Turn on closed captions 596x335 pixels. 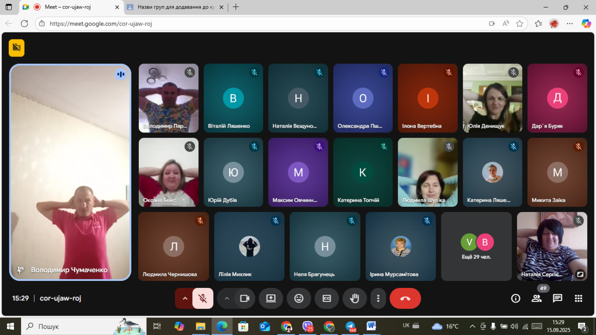(327, 299)
